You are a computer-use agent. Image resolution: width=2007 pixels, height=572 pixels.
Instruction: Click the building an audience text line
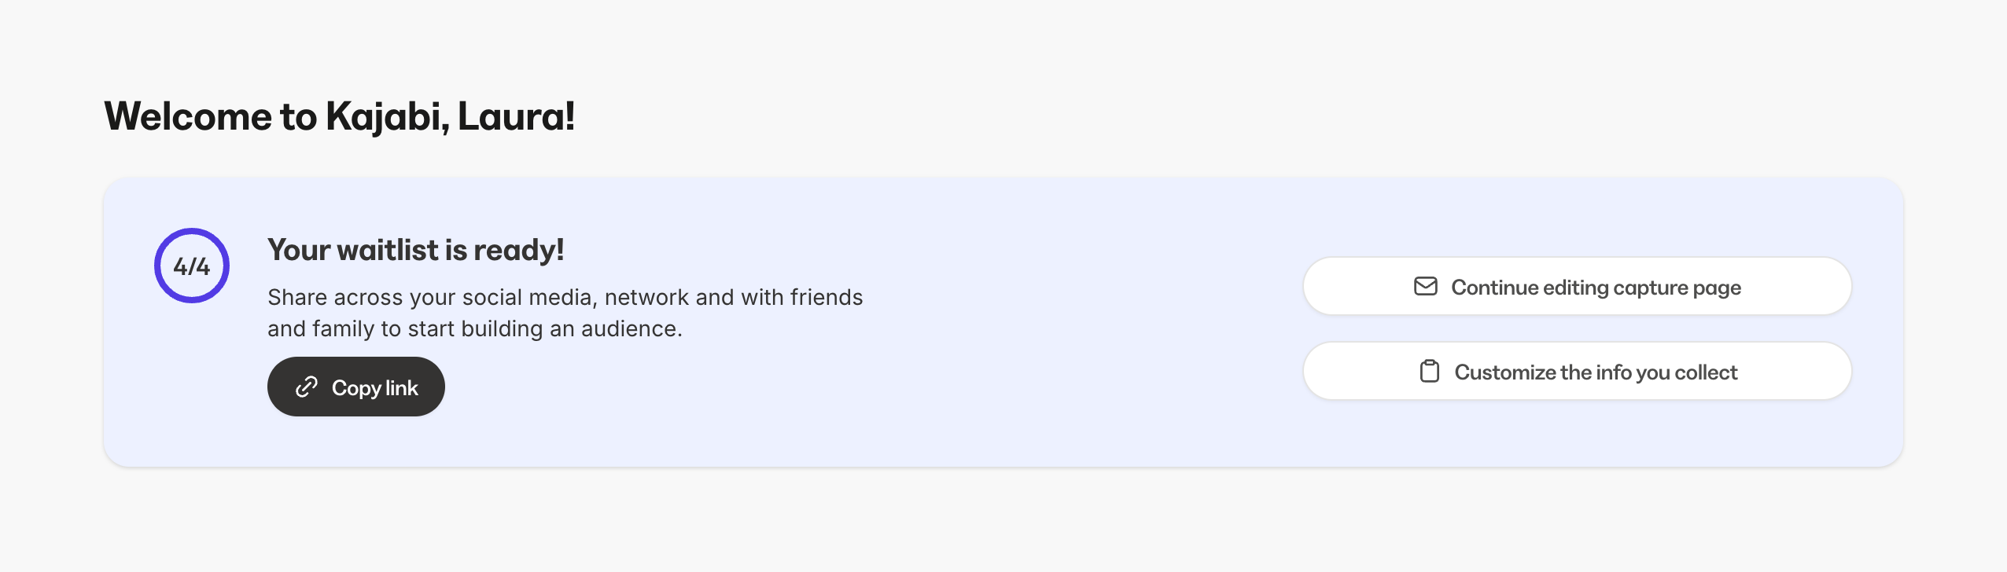474,328
